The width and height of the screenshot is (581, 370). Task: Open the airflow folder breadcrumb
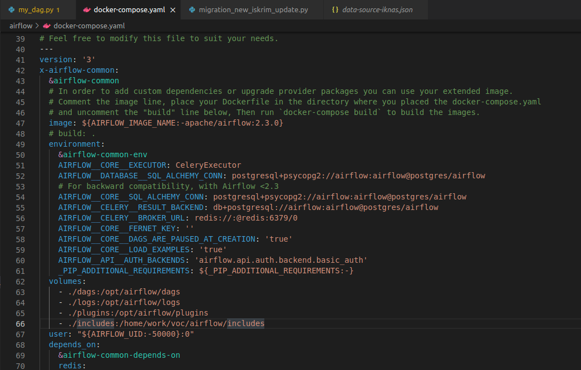[x=20, y=26]
